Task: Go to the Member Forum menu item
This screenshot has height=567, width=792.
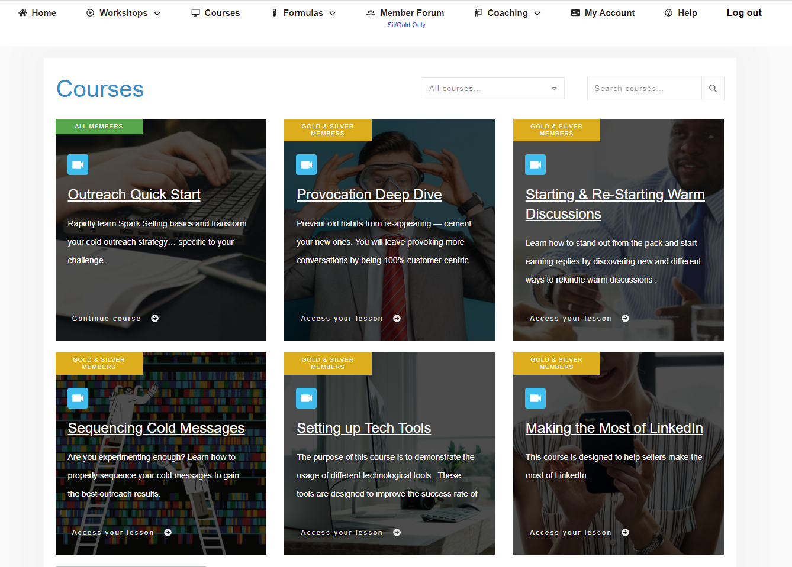Action: tap(405, 13)
